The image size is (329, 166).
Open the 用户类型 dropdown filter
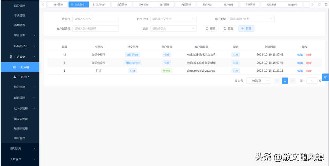click(x=251, y=19)
